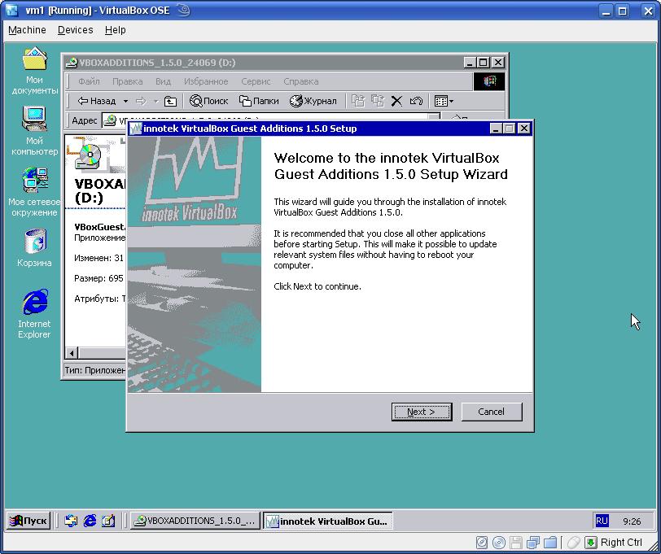Open the Views dropdown in Explorer toolbar

click(444, 101)
